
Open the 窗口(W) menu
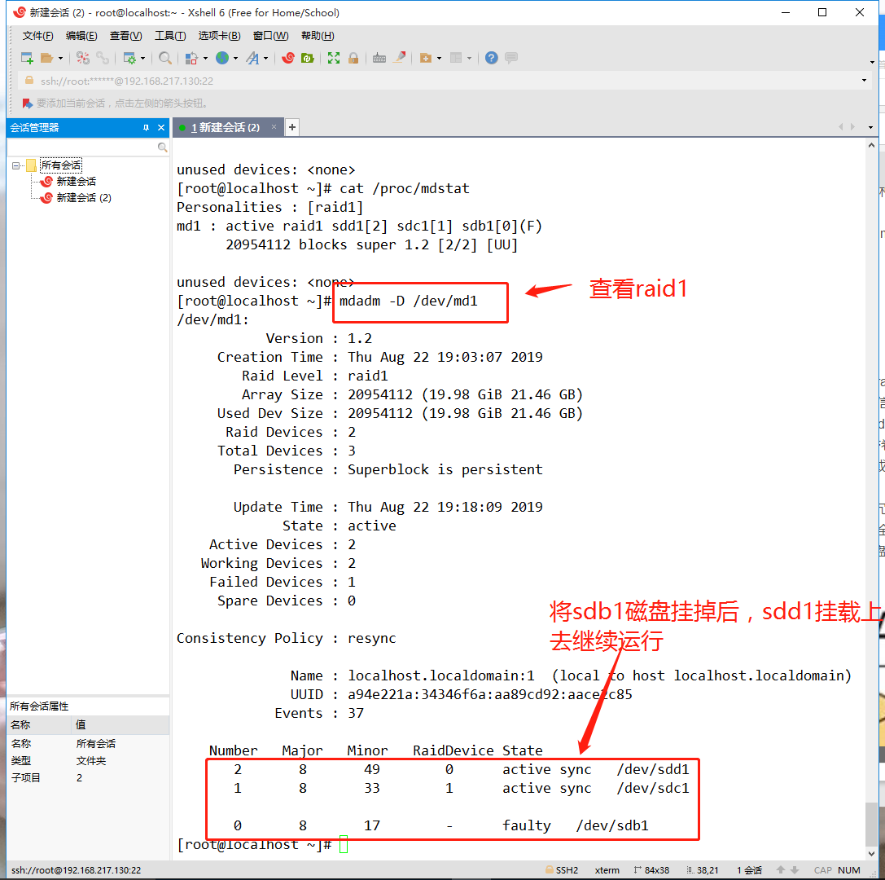coord(270,36)
